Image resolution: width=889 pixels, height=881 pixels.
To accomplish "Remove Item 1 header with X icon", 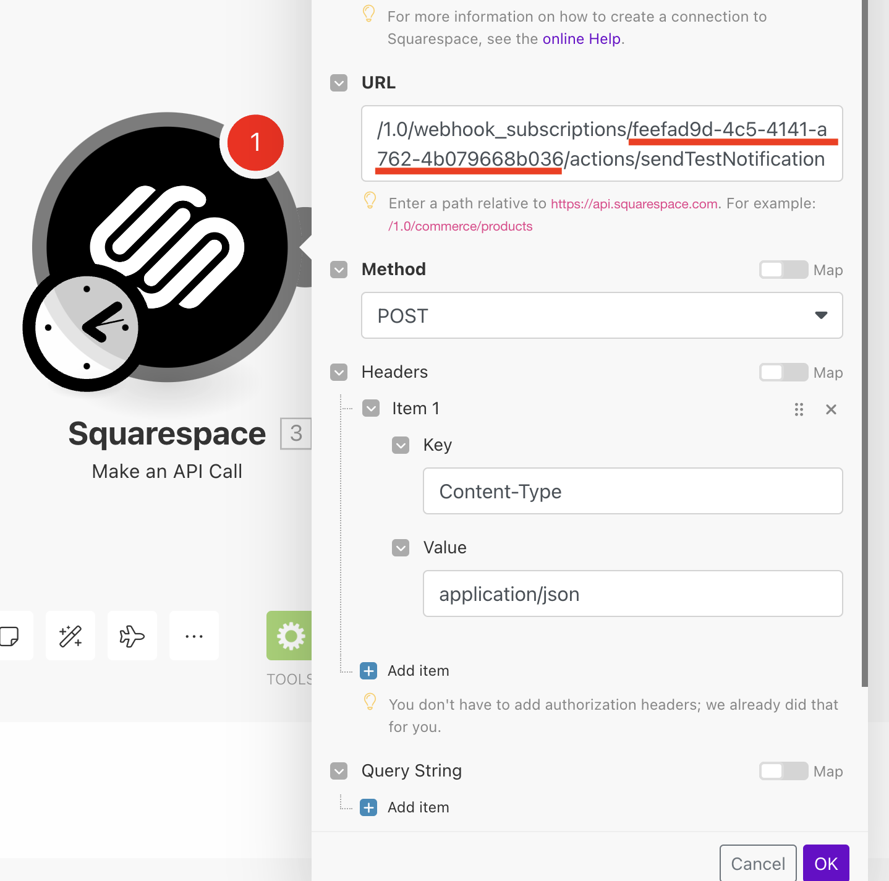I will pos(831,409).
